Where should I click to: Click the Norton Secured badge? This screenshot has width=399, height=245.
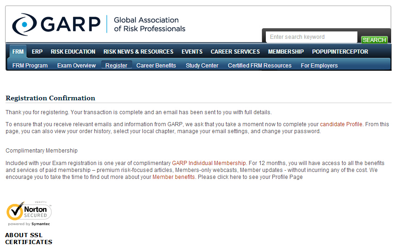pos(29,213)
